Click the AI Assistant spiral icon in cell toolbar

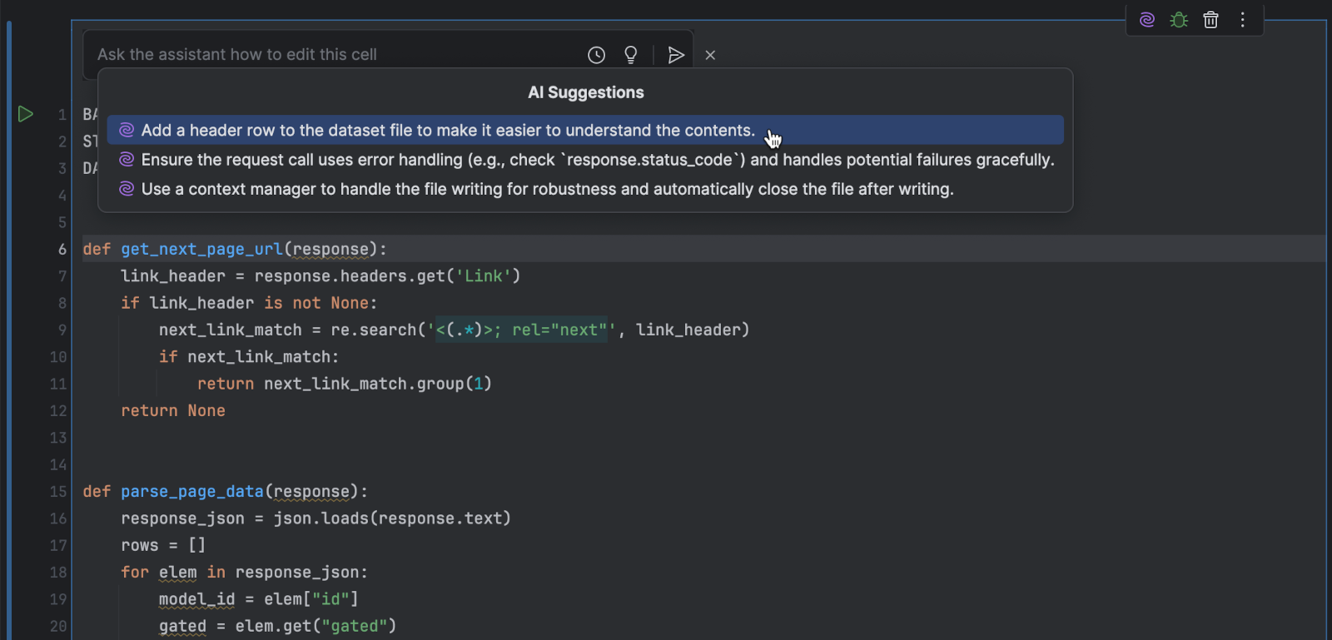[x=1147, y=20]
